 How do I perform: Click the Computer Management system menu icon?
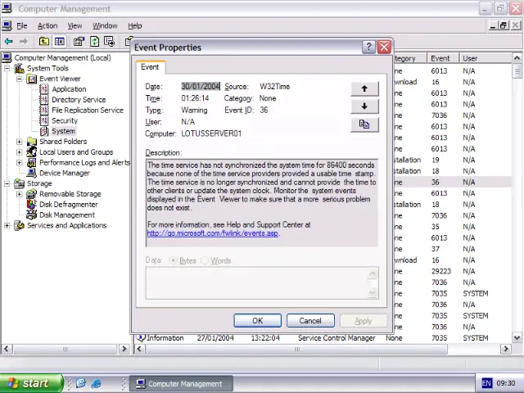point(7,8)
